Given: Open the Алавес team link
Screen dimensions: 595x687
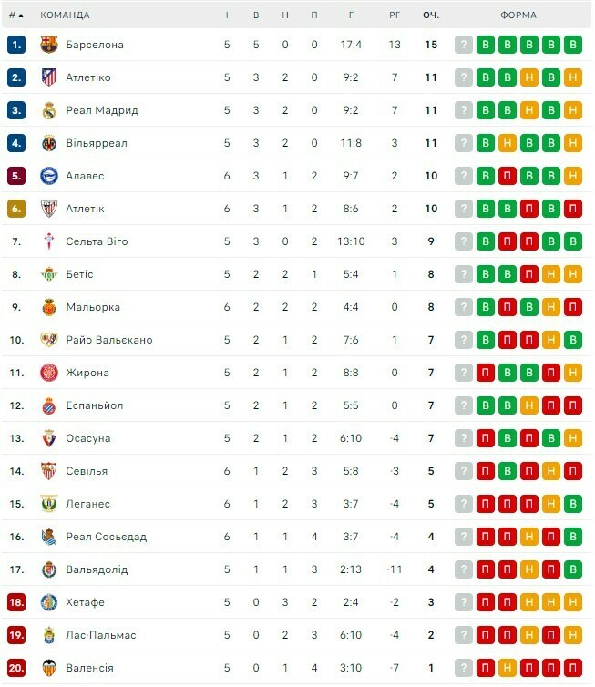Looking at the screenshot, I should point(85,176).
